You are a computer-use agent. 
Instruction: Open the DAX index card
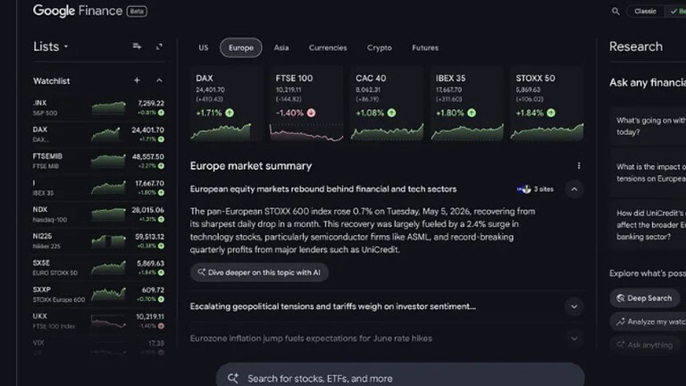(x=227, y=105)
